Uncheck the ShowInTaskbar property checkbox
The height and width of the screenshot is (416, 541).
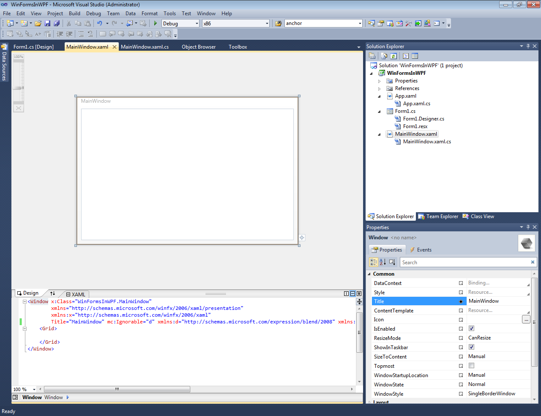pos(471,347)
